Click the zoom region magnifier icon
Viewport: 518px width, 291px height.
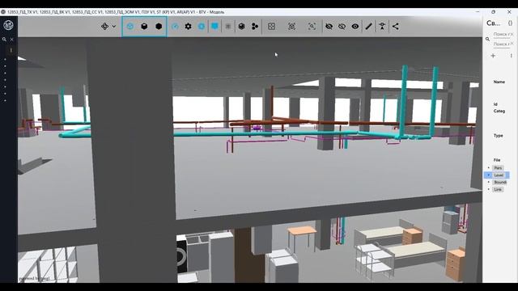click(x=312, y=27)
